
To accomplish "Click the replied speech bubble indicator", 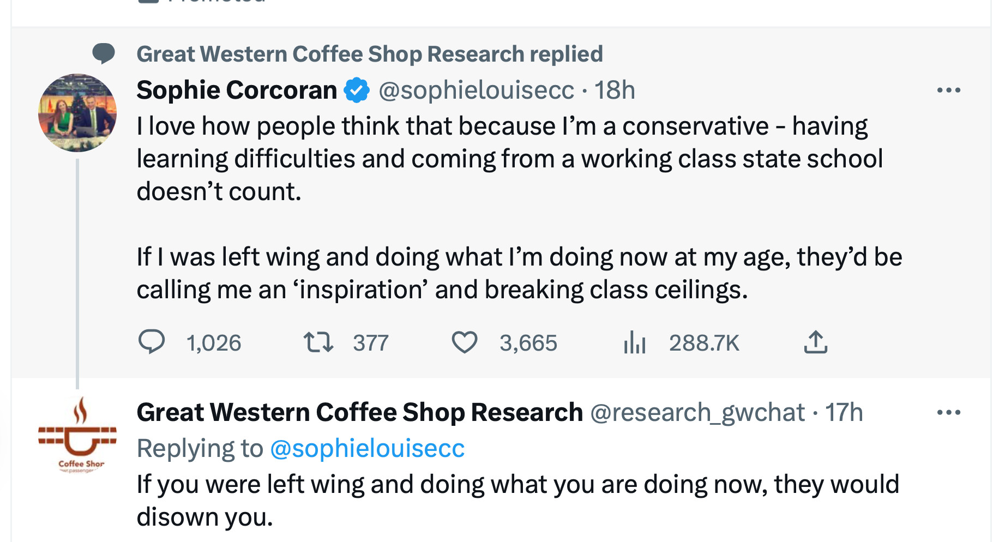I will click(x=104, y=53).
